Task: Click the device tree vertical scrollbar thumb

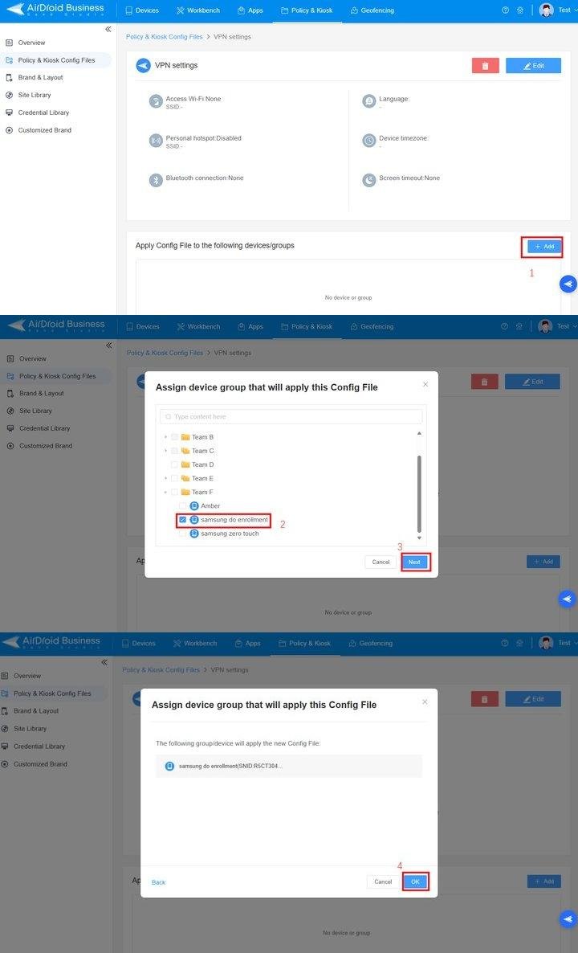Action: 419,493
